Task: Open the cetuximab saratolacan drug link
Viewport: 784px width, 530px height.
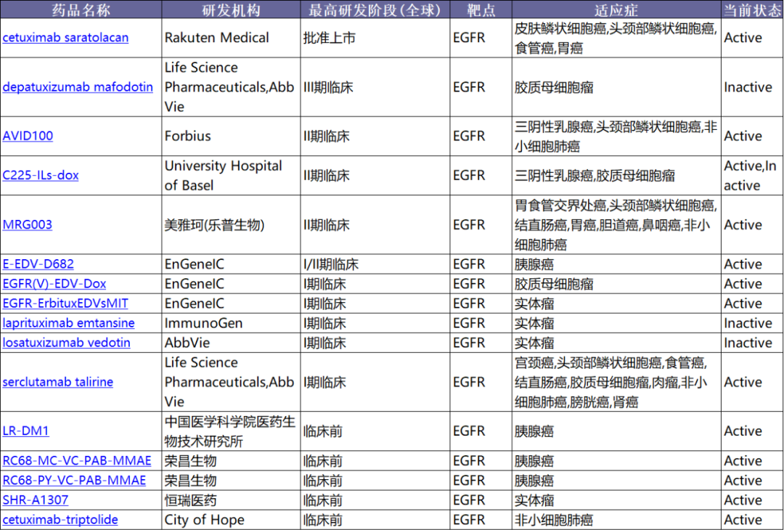Action: (x=65, y=38)
